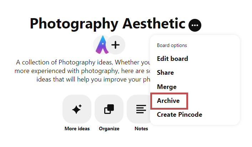Click the description line starting "A collection"
Viewport: 252px width, 147px height.
pos(82,62)
